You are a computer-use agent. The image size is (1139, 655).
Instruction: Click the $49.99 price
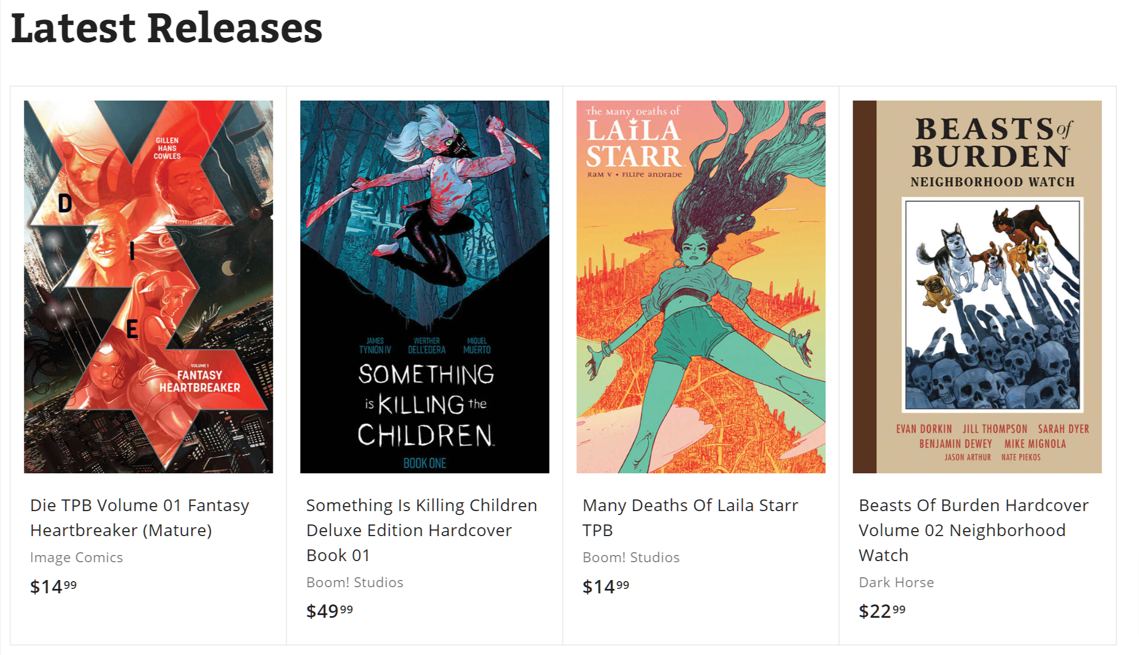pos(330,611)
